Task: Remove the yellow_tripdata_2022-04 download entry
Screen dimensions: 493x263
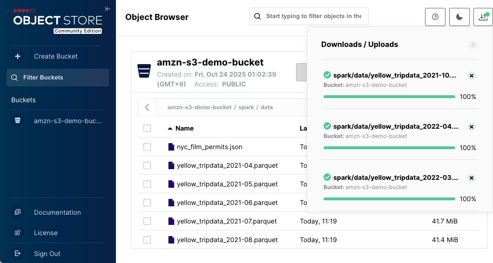Action: (471, 127)
